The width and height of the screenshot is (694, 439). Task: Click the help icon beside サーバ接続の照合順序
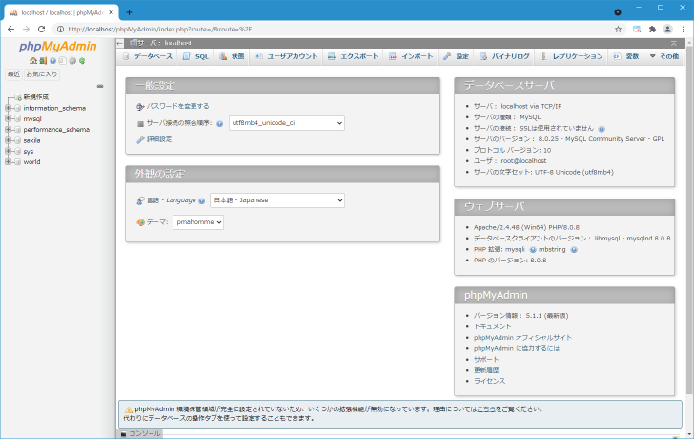[220, 124]
